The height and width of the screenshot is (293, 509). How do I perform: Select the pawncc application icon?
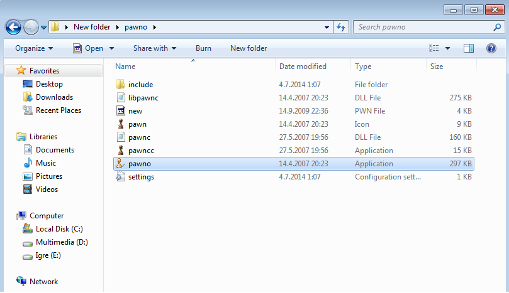[121, 151]
